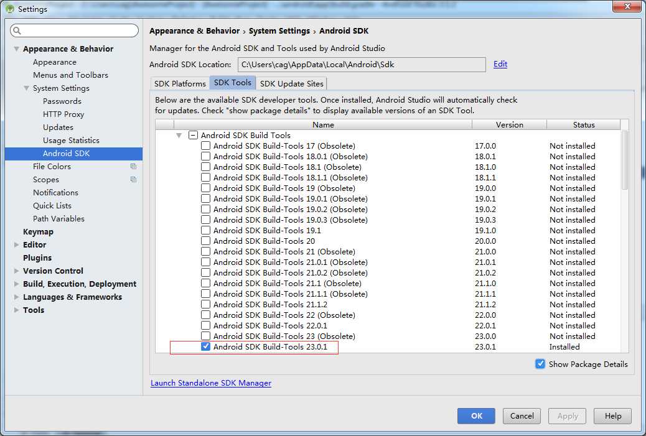Select Android SDK Build-Tools 22.0.1 checkbox
The width and height of the screenshot is (646, 436).
[205, 326]
